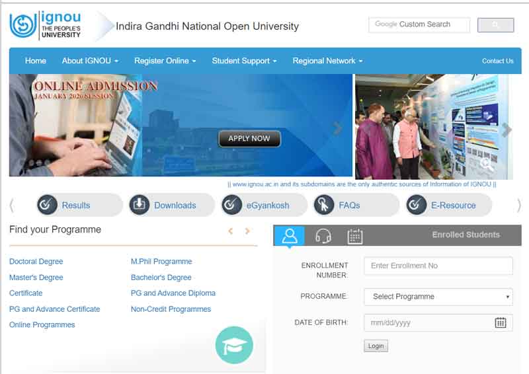Click the exhibition photo slide
Screen dimensions: 529x374
[434, 127]
